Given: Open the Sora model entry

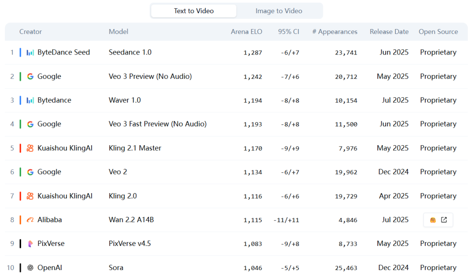Looking at the screenshot, I should tap(116, 267).
